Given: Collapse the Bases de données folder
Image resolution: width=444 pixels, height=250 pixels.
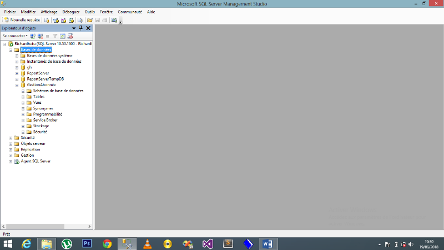Looking at the screenshot, I should tap(11, 50).
